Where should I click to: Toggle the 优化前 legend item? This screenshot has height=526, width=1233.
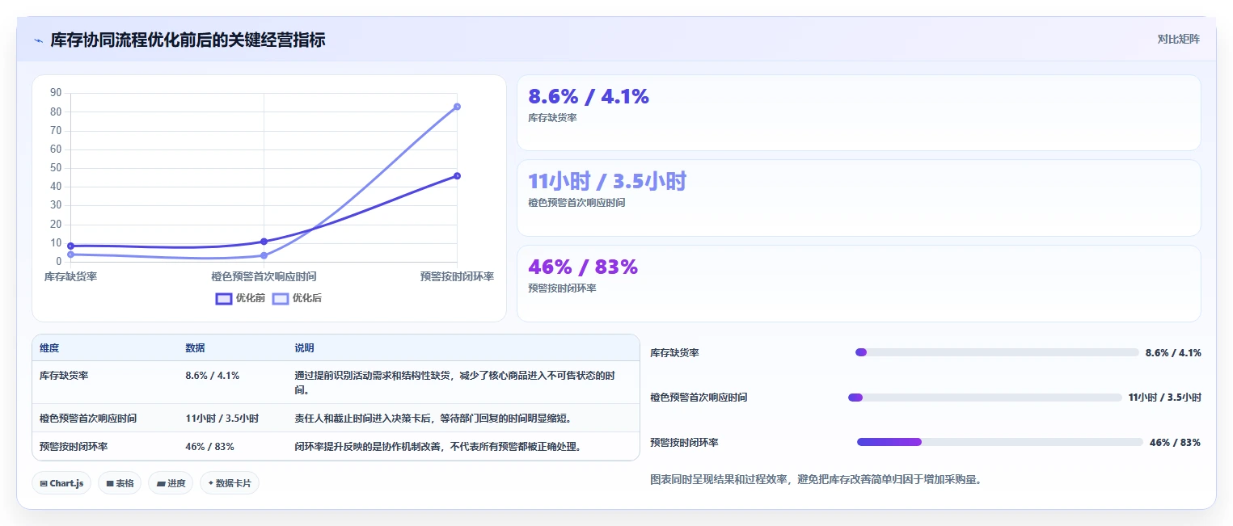click(x=240, y=298)
